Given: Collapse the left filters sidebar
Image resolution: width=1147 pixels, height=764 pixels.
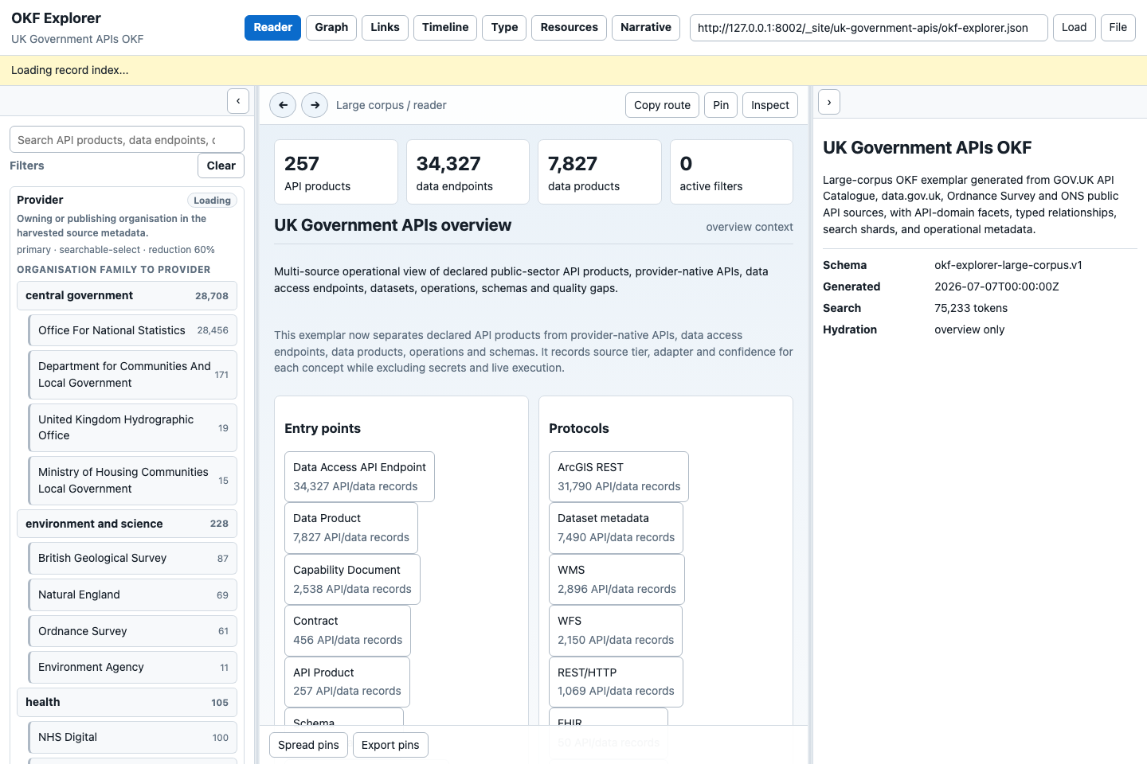Looking at the screenshot, I should 238,101.
